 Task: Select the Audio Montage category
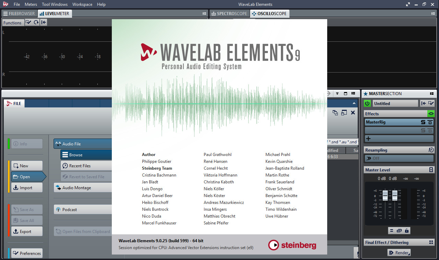83,187
